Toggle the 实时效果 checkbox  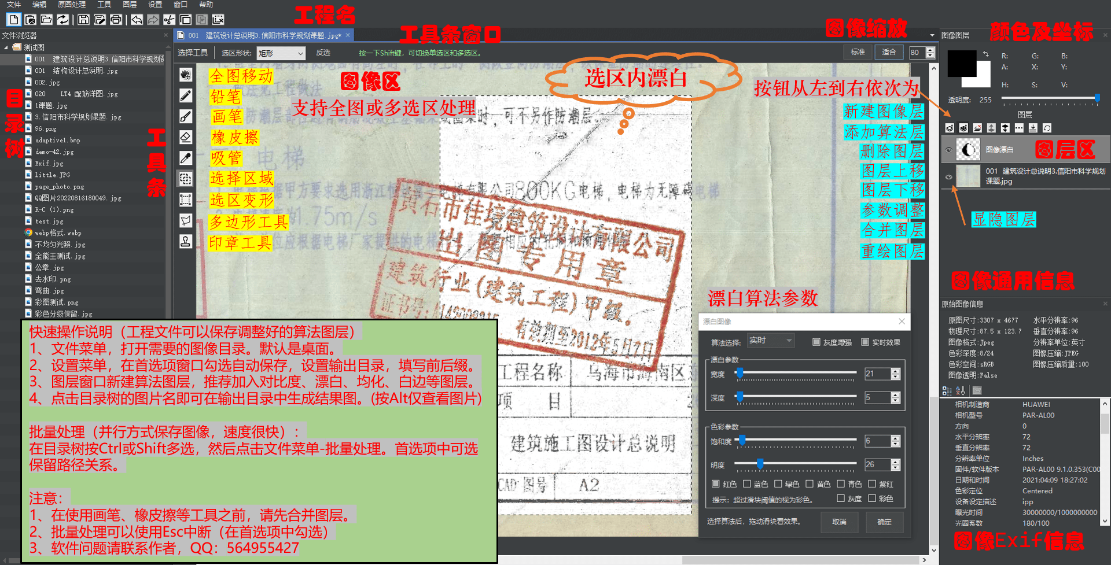tap(865, 342)
